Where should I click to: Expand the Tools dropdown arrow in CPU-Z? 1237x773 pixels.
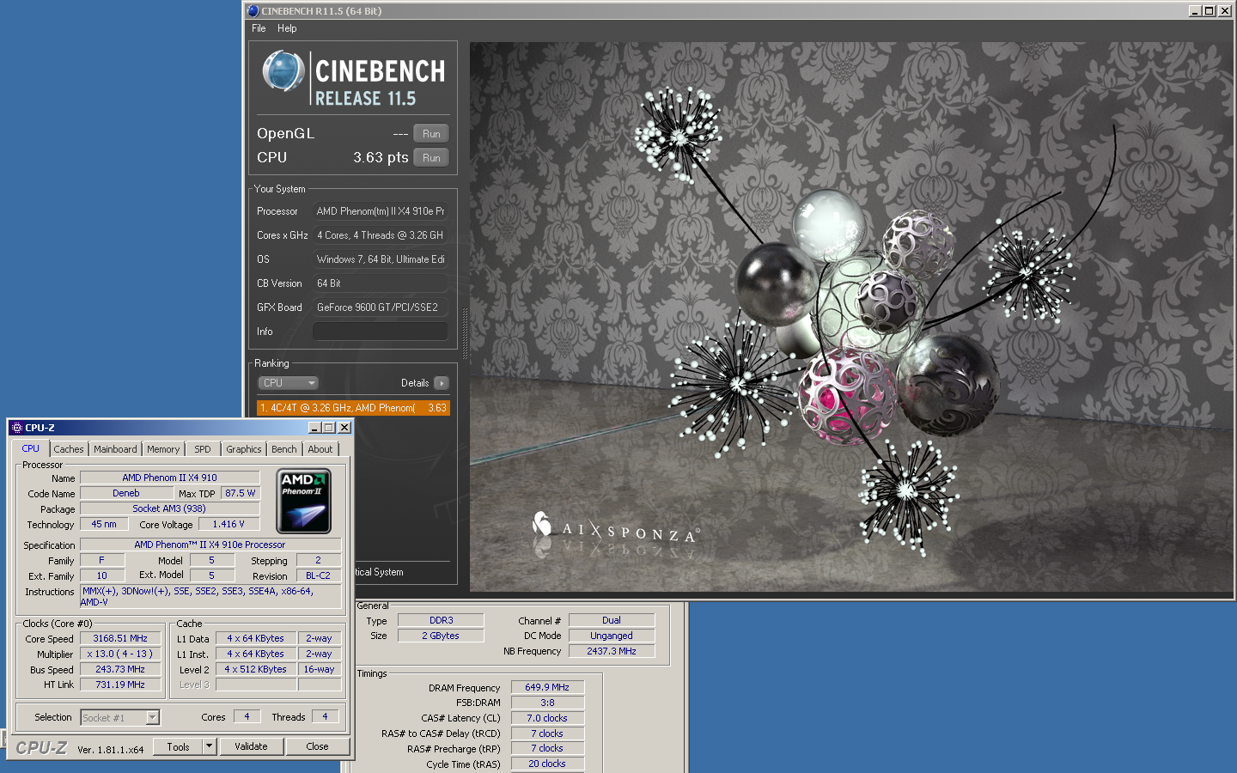click(209, 746)
